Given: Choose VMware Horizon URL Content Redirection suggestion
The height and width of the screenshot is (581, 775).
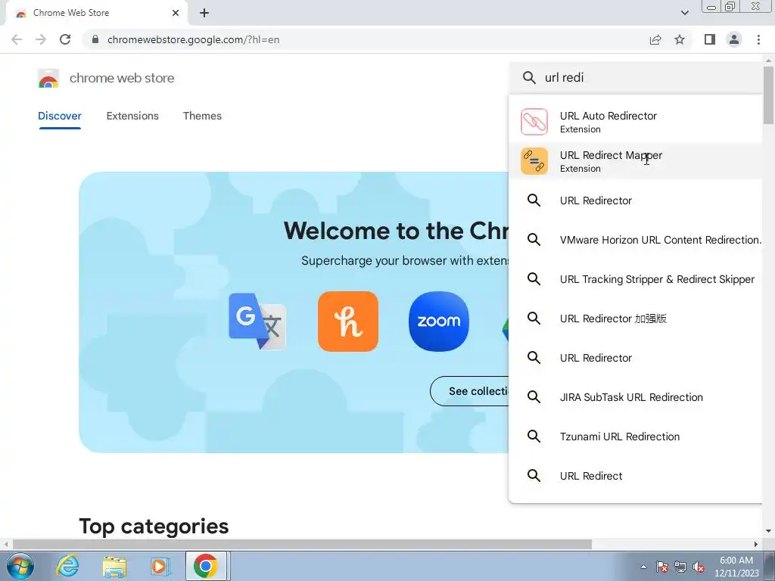Looking at the screenshot, I should [x=636, y=240].
